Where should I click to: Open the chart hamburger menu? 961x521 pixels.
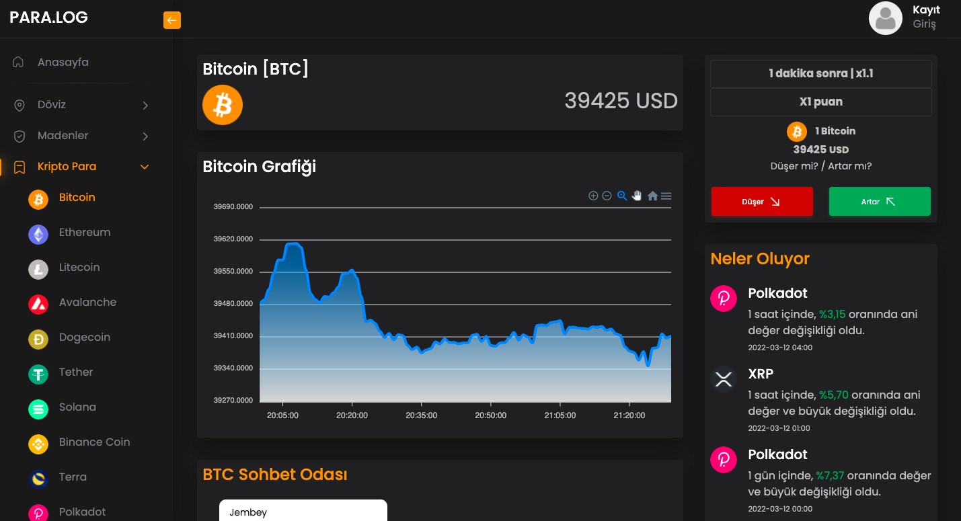coord(666,196)
